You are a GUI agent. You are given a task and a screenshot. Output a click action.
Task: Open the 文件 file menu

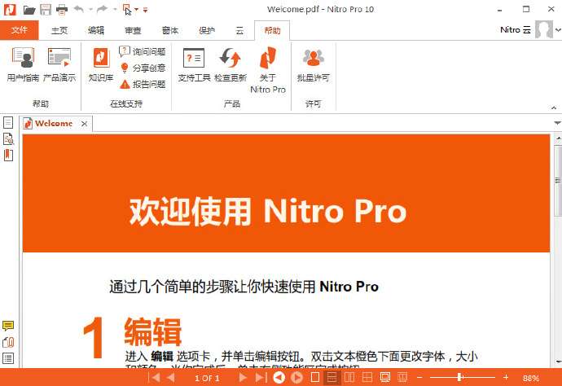20,30
